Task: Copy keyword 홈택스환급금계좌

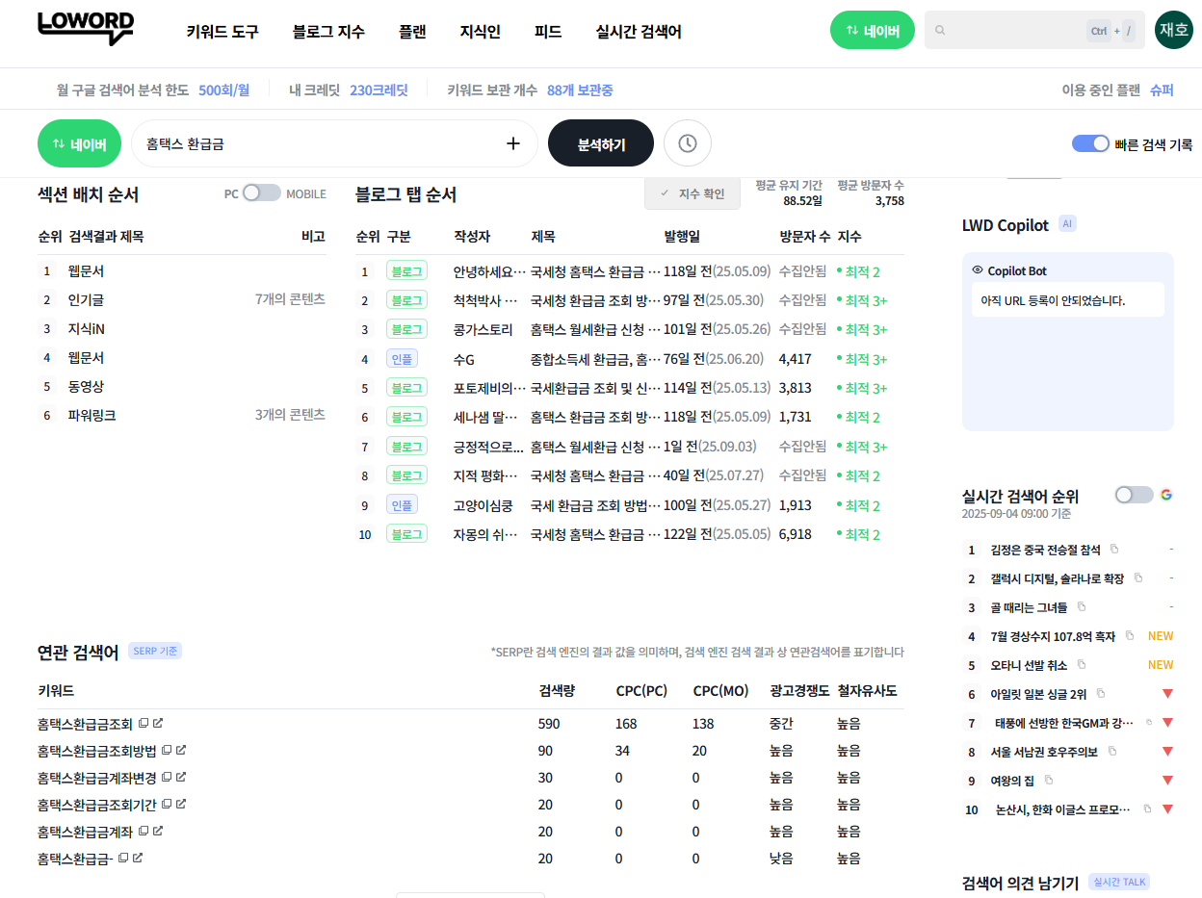Action: point(144,831)
